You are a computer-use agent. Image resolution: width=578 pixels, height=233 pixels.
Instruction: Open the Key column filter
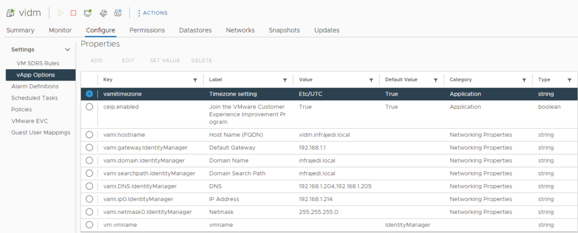(195, 80)
